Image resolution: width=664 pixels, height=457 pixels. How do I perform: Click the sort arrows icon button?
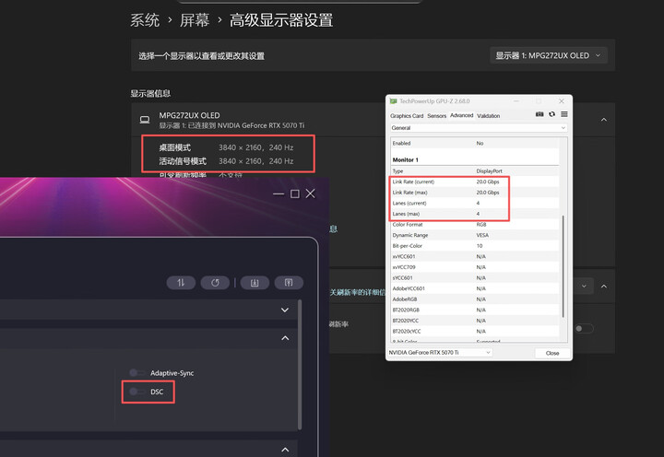coord(181,283)
